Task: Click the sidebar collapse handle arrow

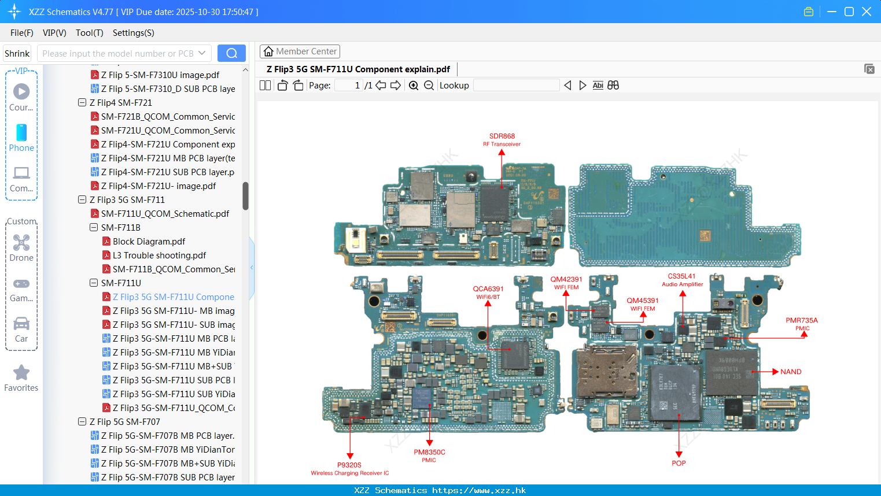Action: pyautogui.click(x=252, y=268)
